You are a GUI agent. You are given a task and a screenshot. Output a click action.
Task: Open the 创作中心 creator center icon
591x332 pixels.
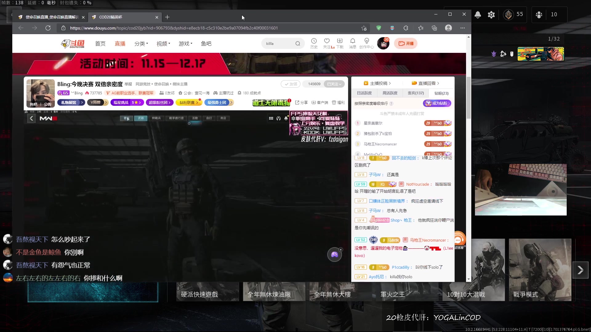[x=367, y=43]
